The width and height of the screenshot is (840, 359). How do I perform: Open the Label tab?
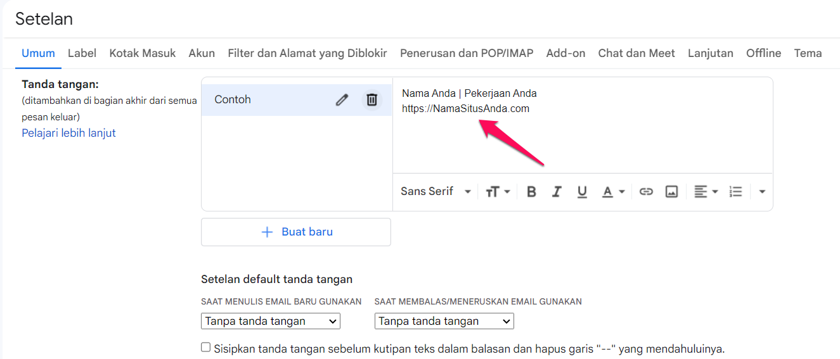pos(82,53)
